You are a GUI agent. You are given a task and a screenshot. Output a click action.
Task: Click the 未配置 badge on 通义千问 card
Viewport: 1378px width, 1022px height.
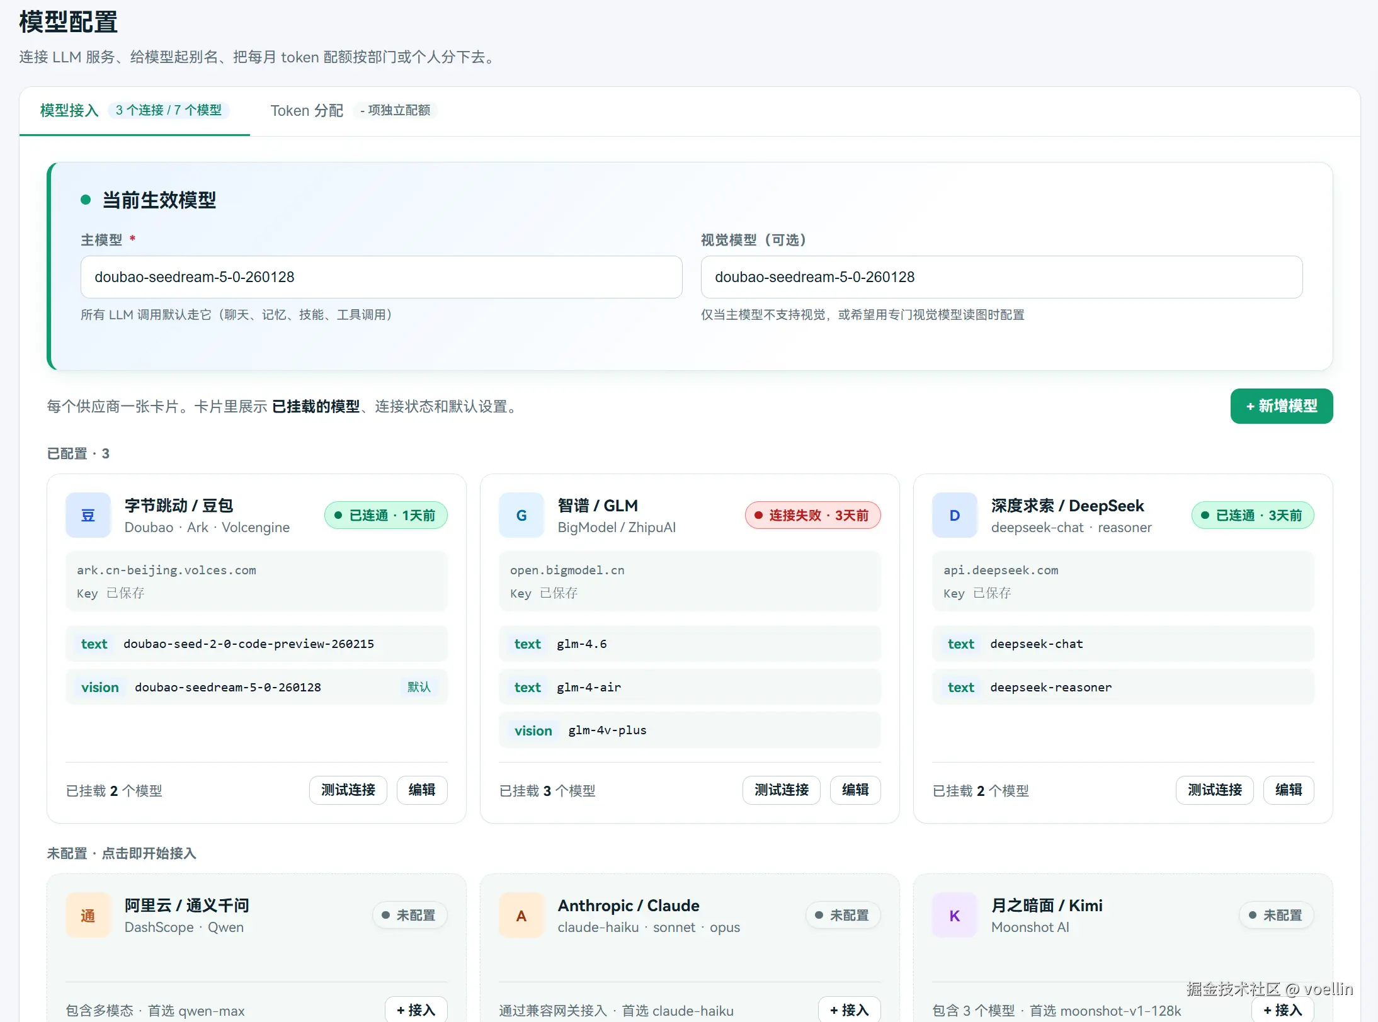(409, 915)
